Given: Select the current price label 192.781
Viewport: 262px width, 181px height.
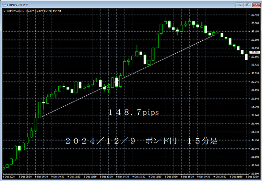Looking at the screenshot, I should [x=255, y=52].
